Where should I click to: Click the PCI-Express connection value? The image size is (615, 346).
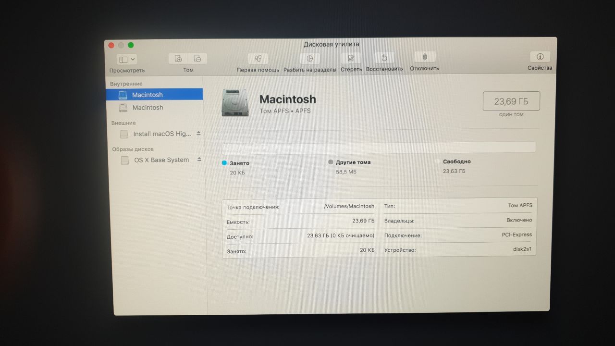point(517,235)
